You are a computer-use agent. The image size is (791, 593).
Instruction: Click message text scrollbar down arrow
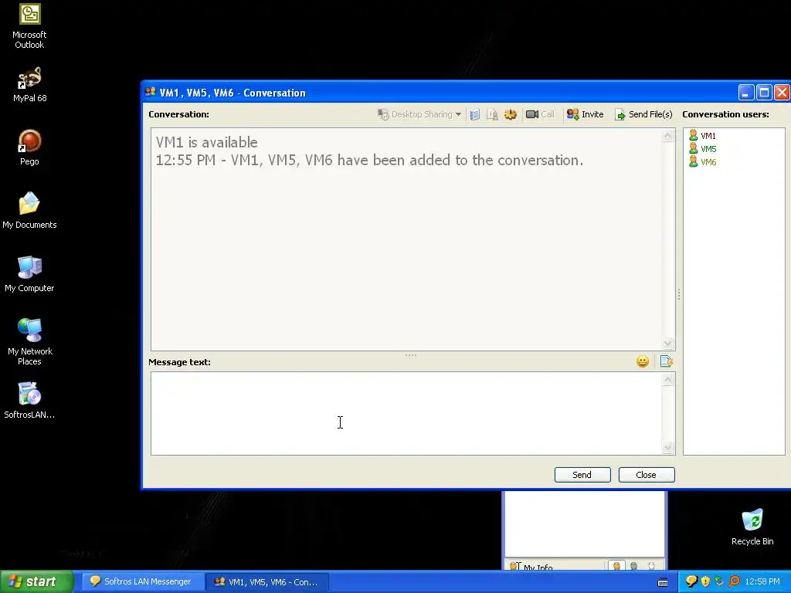(667, 447)
